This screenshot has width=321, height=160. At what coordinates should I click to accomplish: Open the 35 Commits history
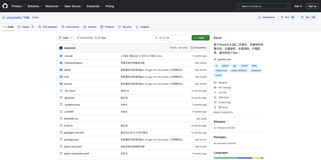coord(198,48)
